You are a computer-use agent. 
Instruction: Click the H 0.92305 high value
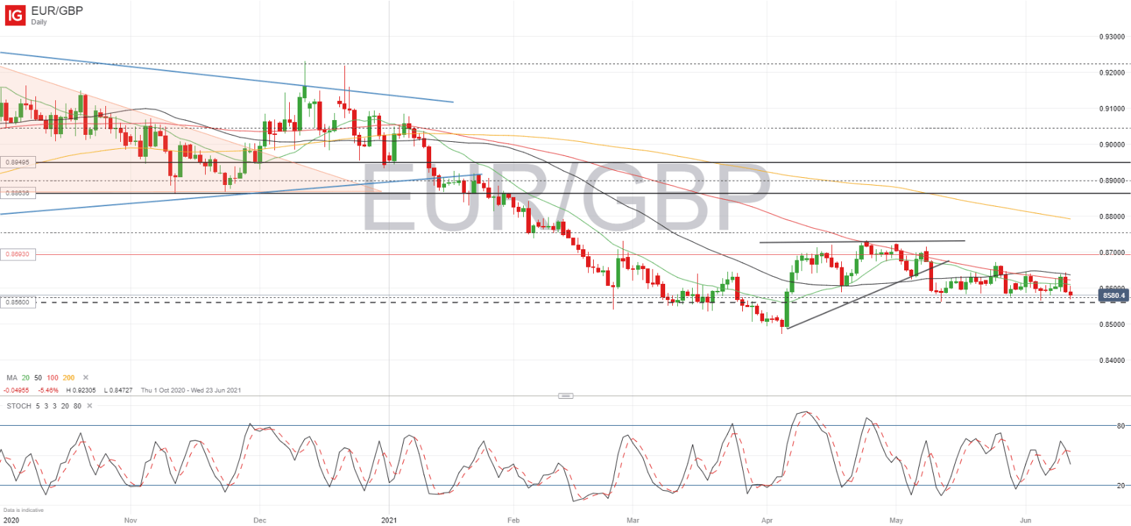[x=81, y=390]
